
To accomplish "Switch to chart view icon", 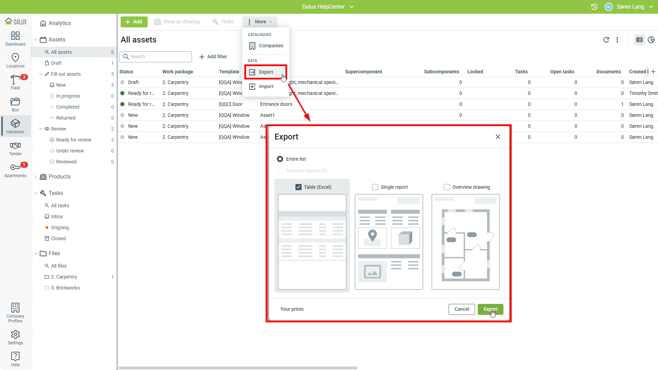I will 651,40.
